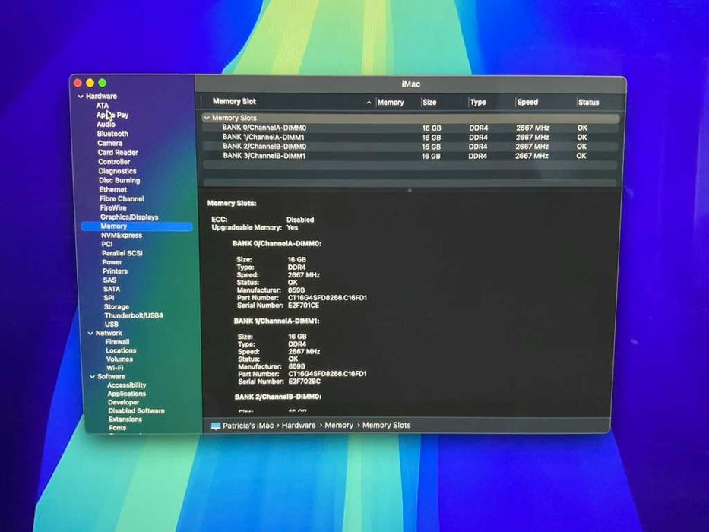Viewport: 709px width, 532px height.
Task: Click the Memory column header
Action: (x=391, y=103)
